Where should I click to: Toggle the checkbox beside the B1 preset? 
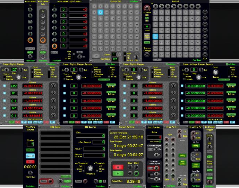click(5, 93)
